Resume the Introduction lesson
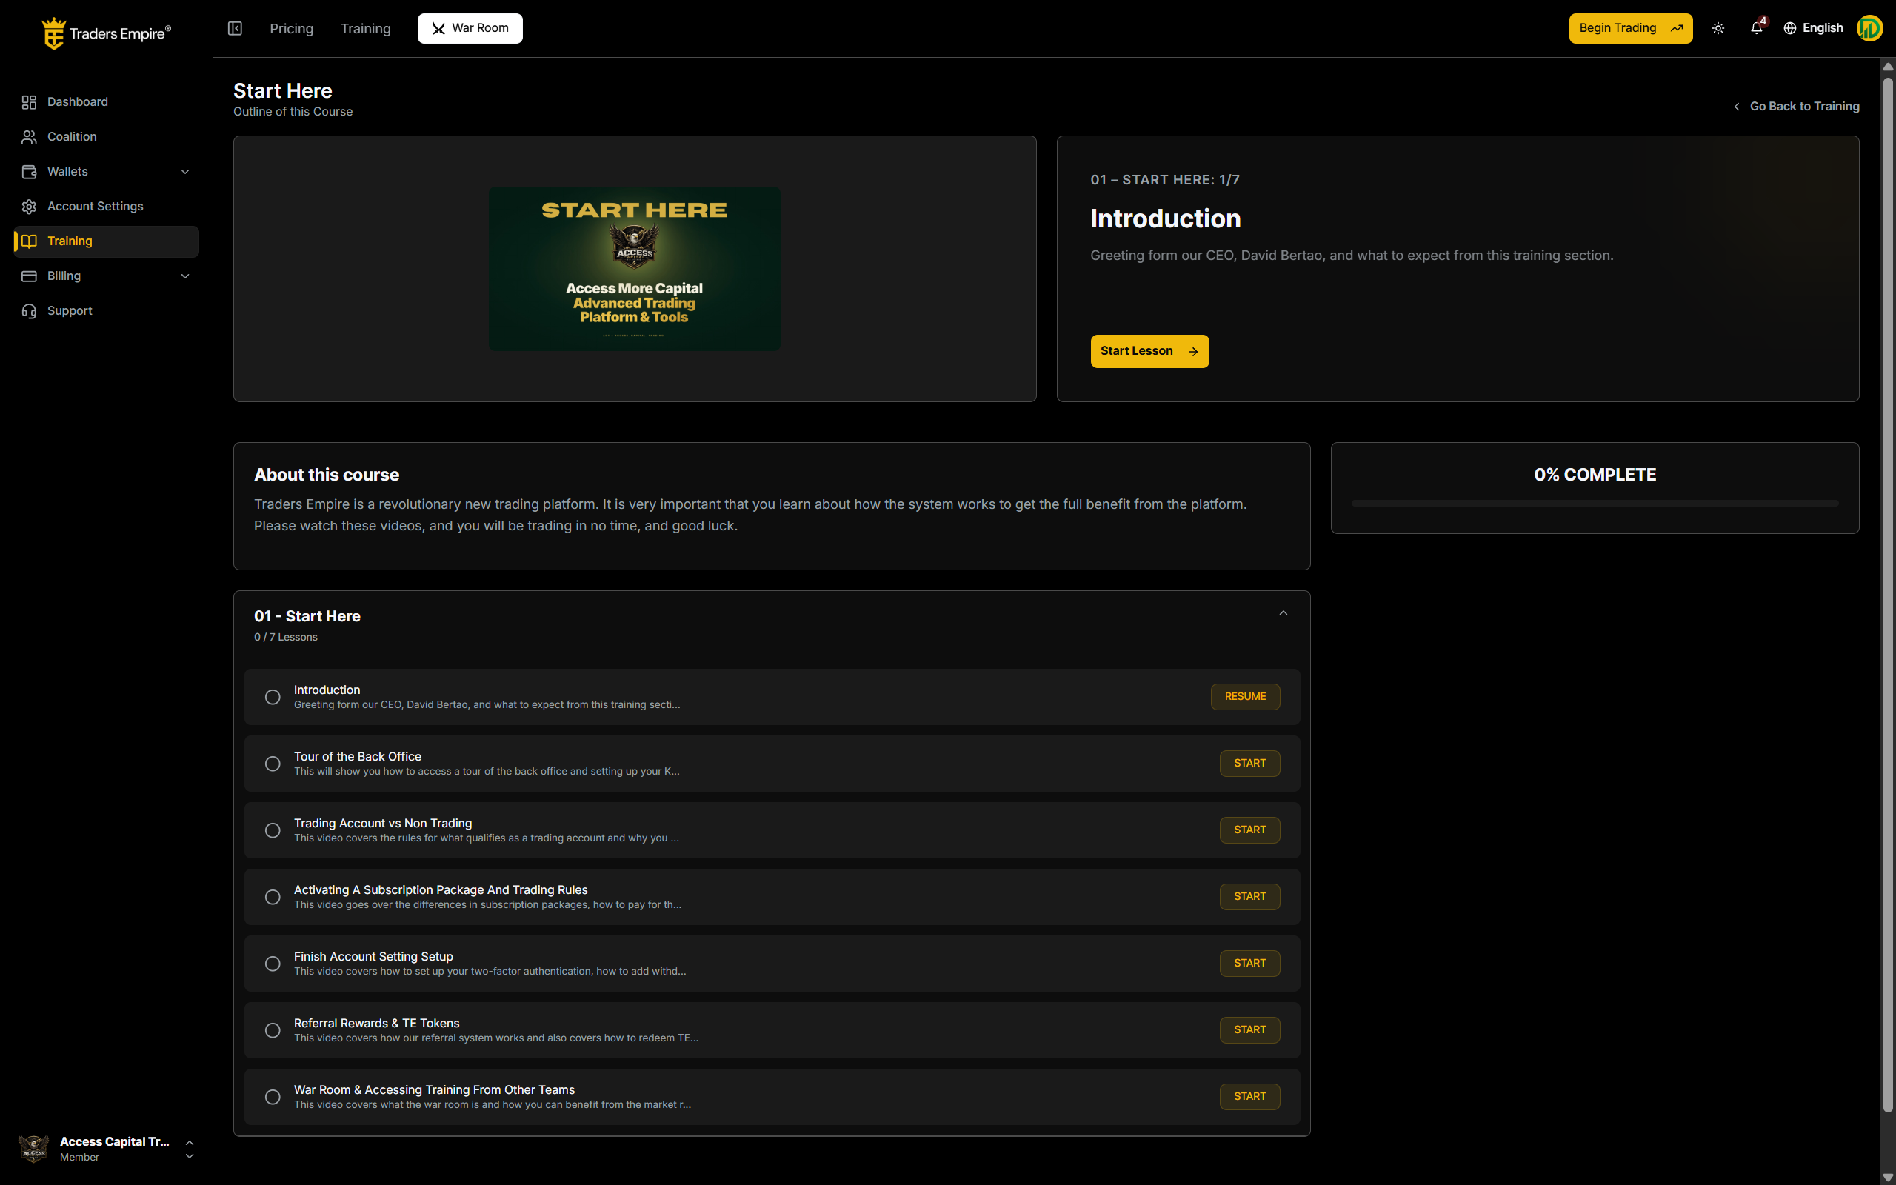1896x1185 pixels. click(x=1245, y=697)
